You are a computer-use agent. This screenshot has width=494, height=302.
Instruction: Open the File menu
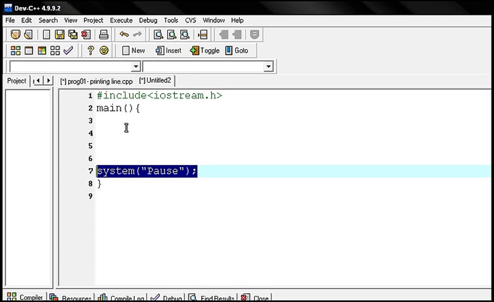tap(10, 21)
